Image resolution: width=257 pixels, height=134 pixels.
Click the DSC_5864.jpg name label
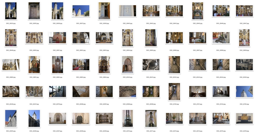coord(104,77)
